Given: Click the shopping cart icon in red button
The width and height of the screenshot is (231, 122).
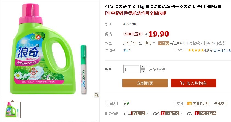Looking at the screenshot, I should pyautogui.click(x=182, y=83).
